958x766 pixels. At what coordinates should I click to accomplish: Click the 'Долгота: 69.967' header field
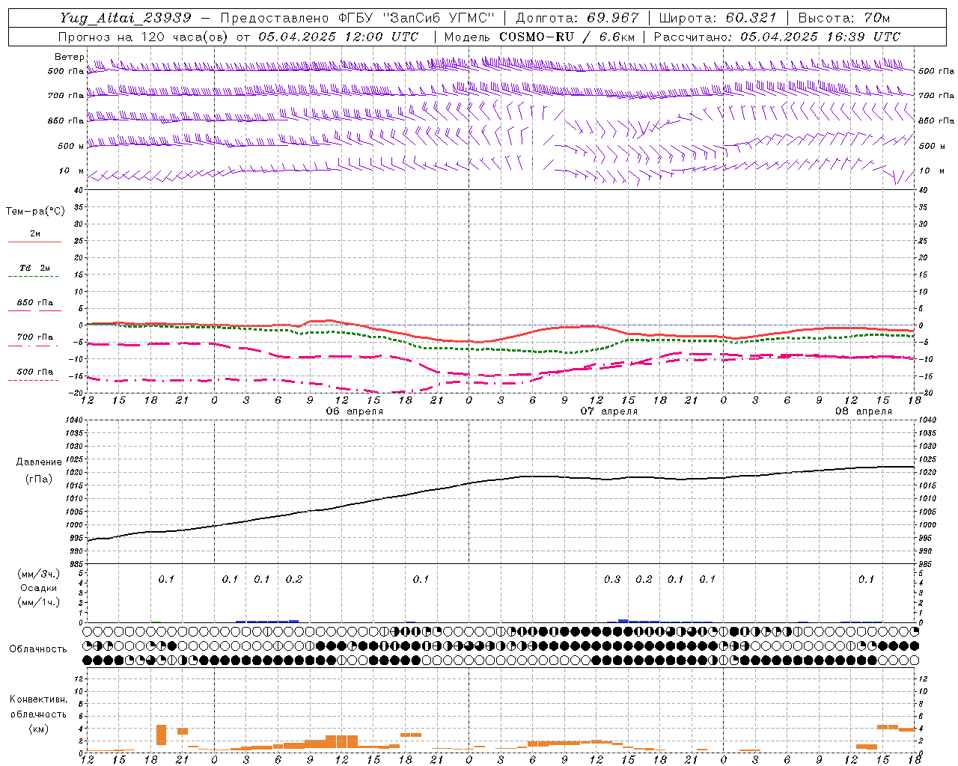577,18
